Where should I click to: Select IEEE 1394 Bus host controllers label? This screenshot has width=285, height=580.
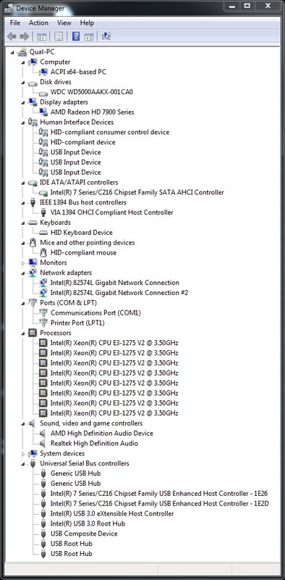(83, 202)
